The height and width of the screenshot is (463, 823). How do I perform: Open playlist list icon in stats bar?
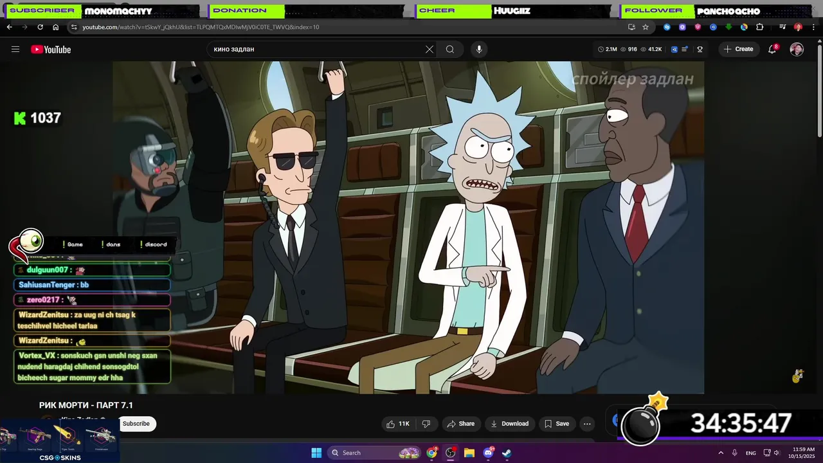tap(685, 50)
